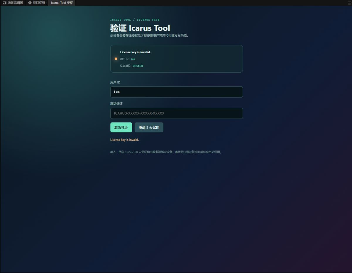Open the 项目设置 tab
The image size is (352, 273).
[x=37, y=3]
